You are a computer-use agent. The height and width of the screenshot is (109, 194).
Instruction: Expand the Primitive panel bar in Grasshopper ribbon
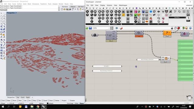[115, 24]
